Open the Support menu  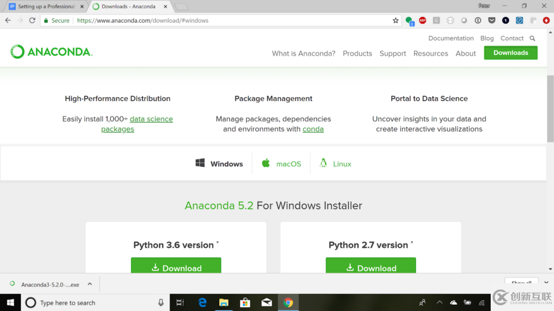(x=393, y=54)
